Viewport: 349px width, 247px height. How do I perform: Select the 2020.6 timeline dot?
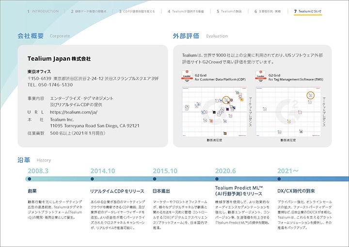[217, 179]
